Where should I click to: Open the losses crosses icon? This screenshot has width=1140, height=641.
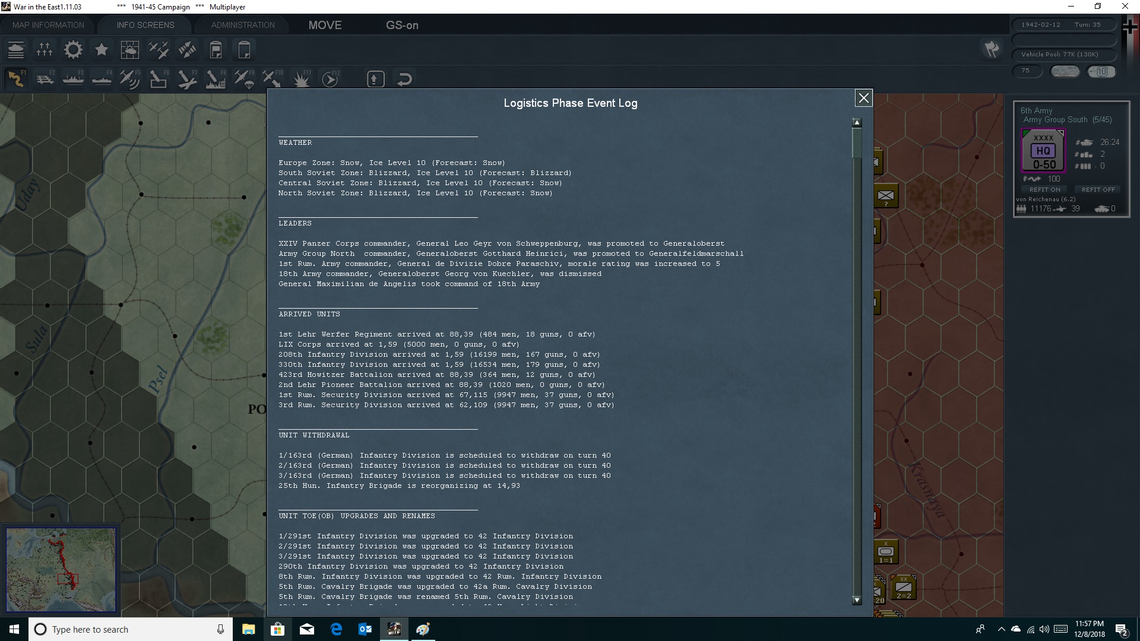click(x=45, y=50)
